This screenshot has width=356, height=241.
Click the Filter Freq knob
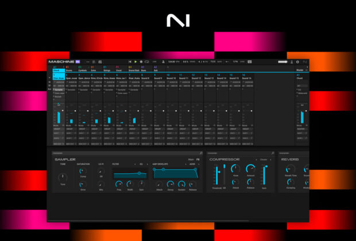(119, 184)
